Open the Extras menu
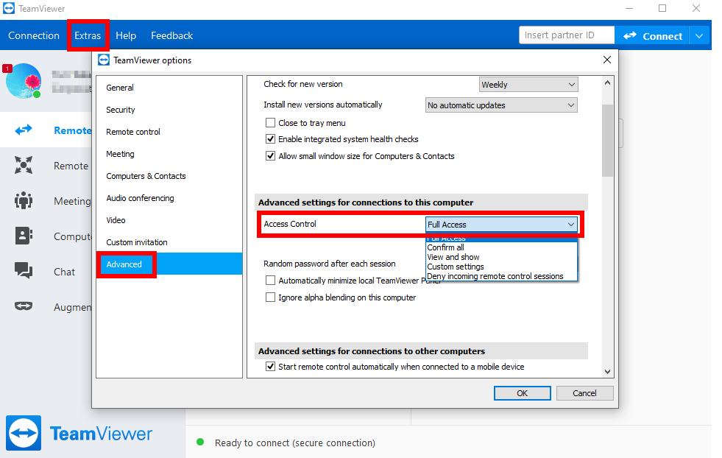 [x=88, y=35]
